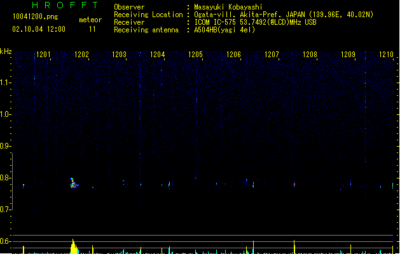Click the 10041200.png filename text
Image resolution: width=400 pixels, height=254 pixels.
[36, 17]
